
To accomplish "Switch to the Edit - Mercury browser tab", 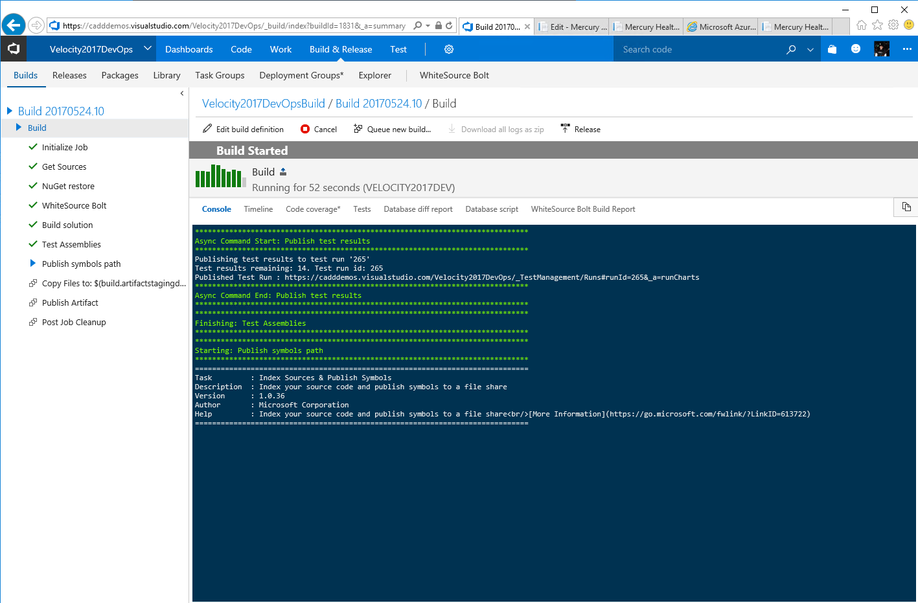I will tap(571, 27).
